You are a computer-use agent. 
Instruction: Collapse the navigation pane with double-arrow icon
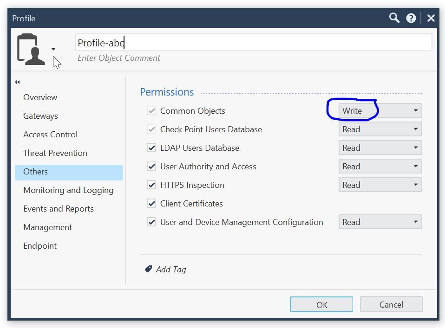tap(17, 82)
